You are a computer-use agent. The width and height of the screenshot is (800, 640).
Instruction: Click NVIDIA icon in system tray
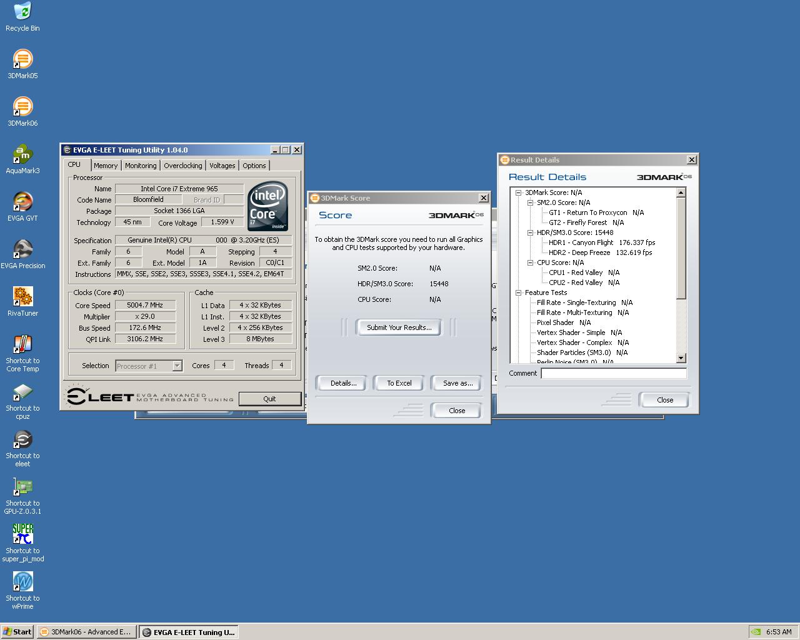click(x=756, y=631)
